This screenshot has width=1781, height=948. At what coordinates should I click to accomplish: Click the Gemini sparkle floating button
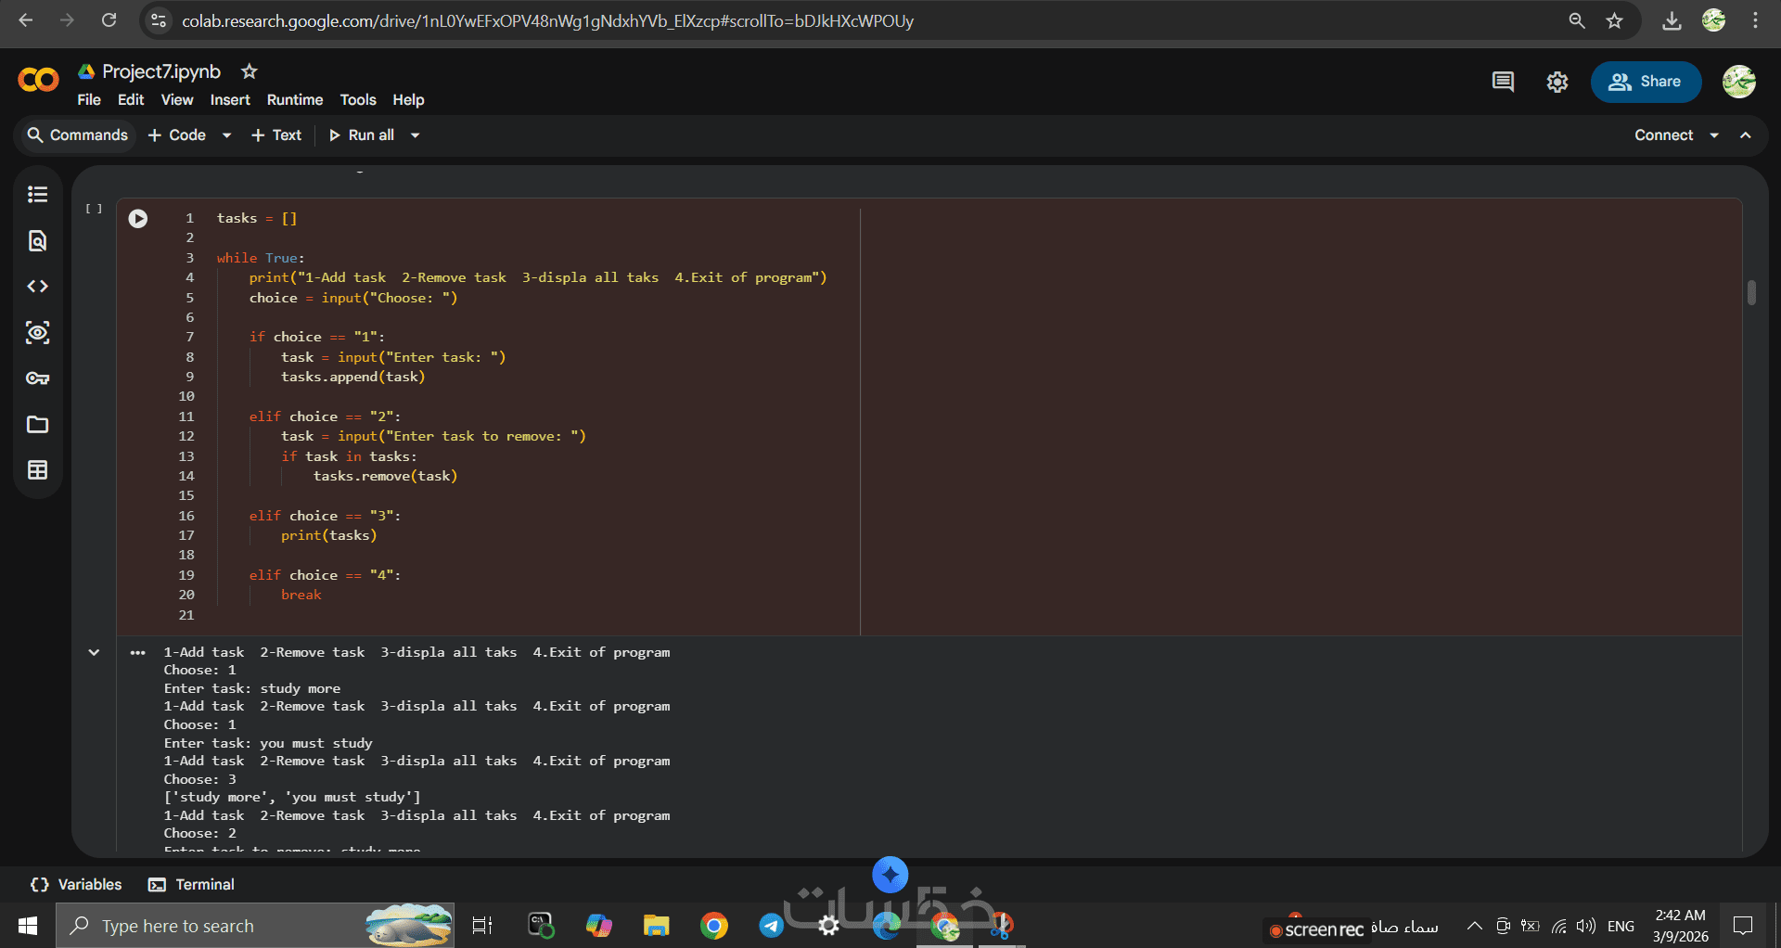[x=890, y=875]
